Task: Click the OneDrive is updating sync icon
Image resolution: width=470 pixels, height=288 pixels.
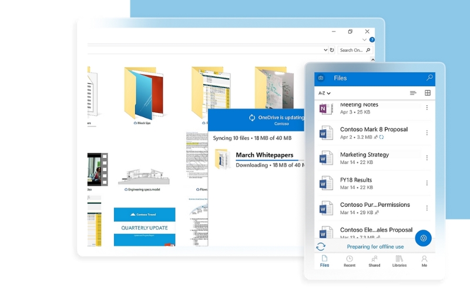Action: [x=252, y=118]
